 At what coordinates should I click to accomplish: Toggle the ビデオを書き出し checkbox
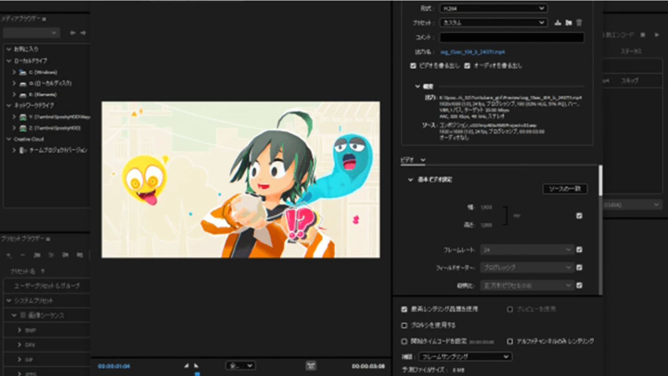[413, 66]
